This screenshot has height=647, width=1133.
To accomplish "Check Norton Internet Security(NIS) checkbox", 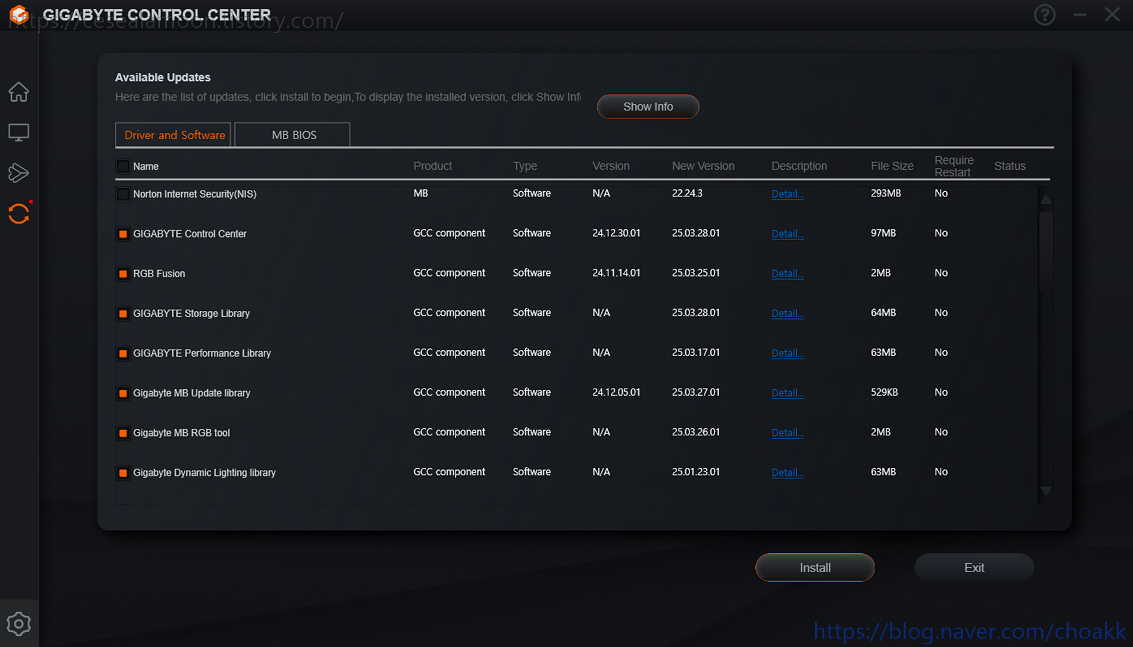I will 123,194.
